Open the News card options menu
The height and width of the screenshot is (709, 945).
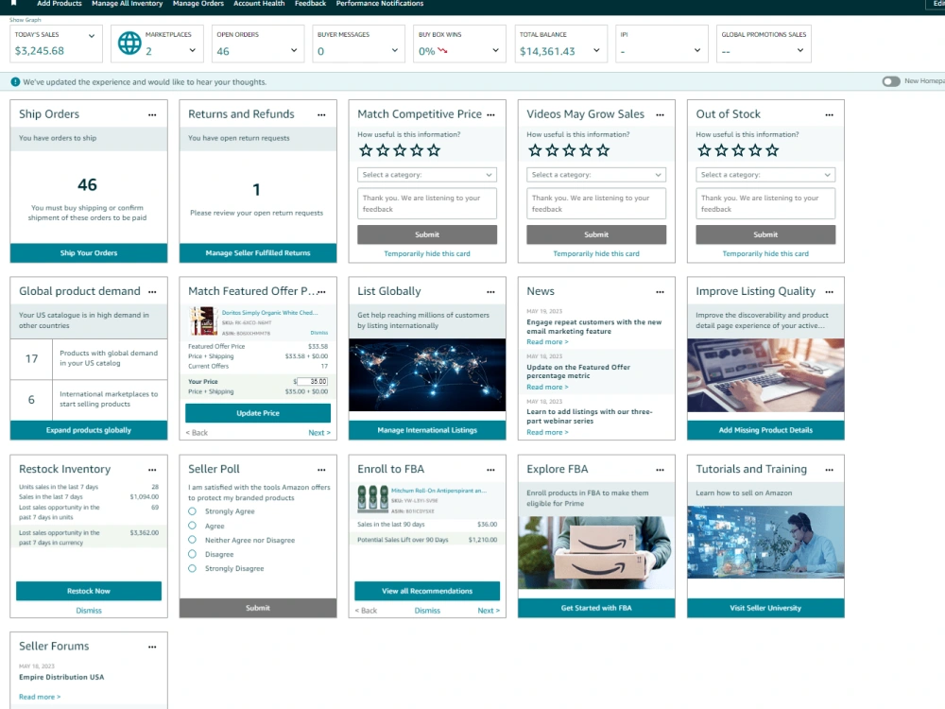click(661, 292)
